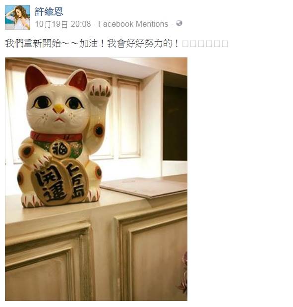Viewport: 293px width, 307px height.
Task: Click the first unrendered emoji box
Action: 185,44
